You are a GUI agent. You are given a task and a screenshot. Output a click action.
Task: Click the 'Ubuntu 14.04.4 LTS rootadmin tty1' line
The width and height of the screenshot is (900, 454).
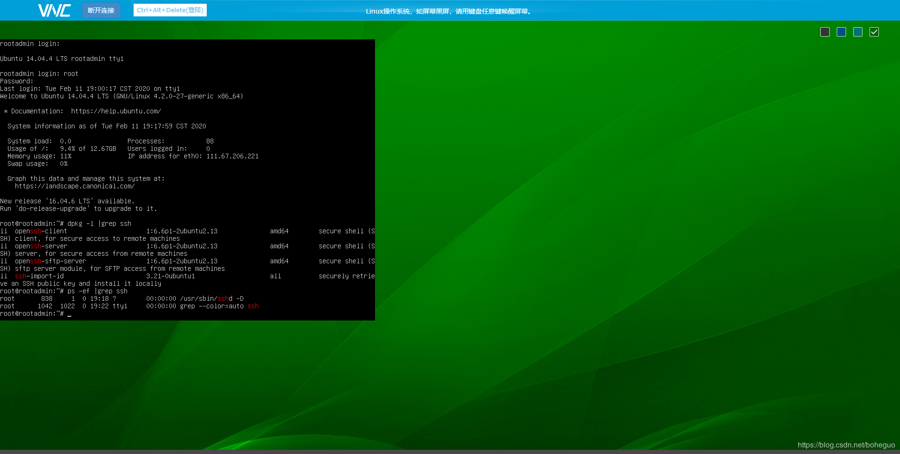pyautogui.click(x=62, y=59)
